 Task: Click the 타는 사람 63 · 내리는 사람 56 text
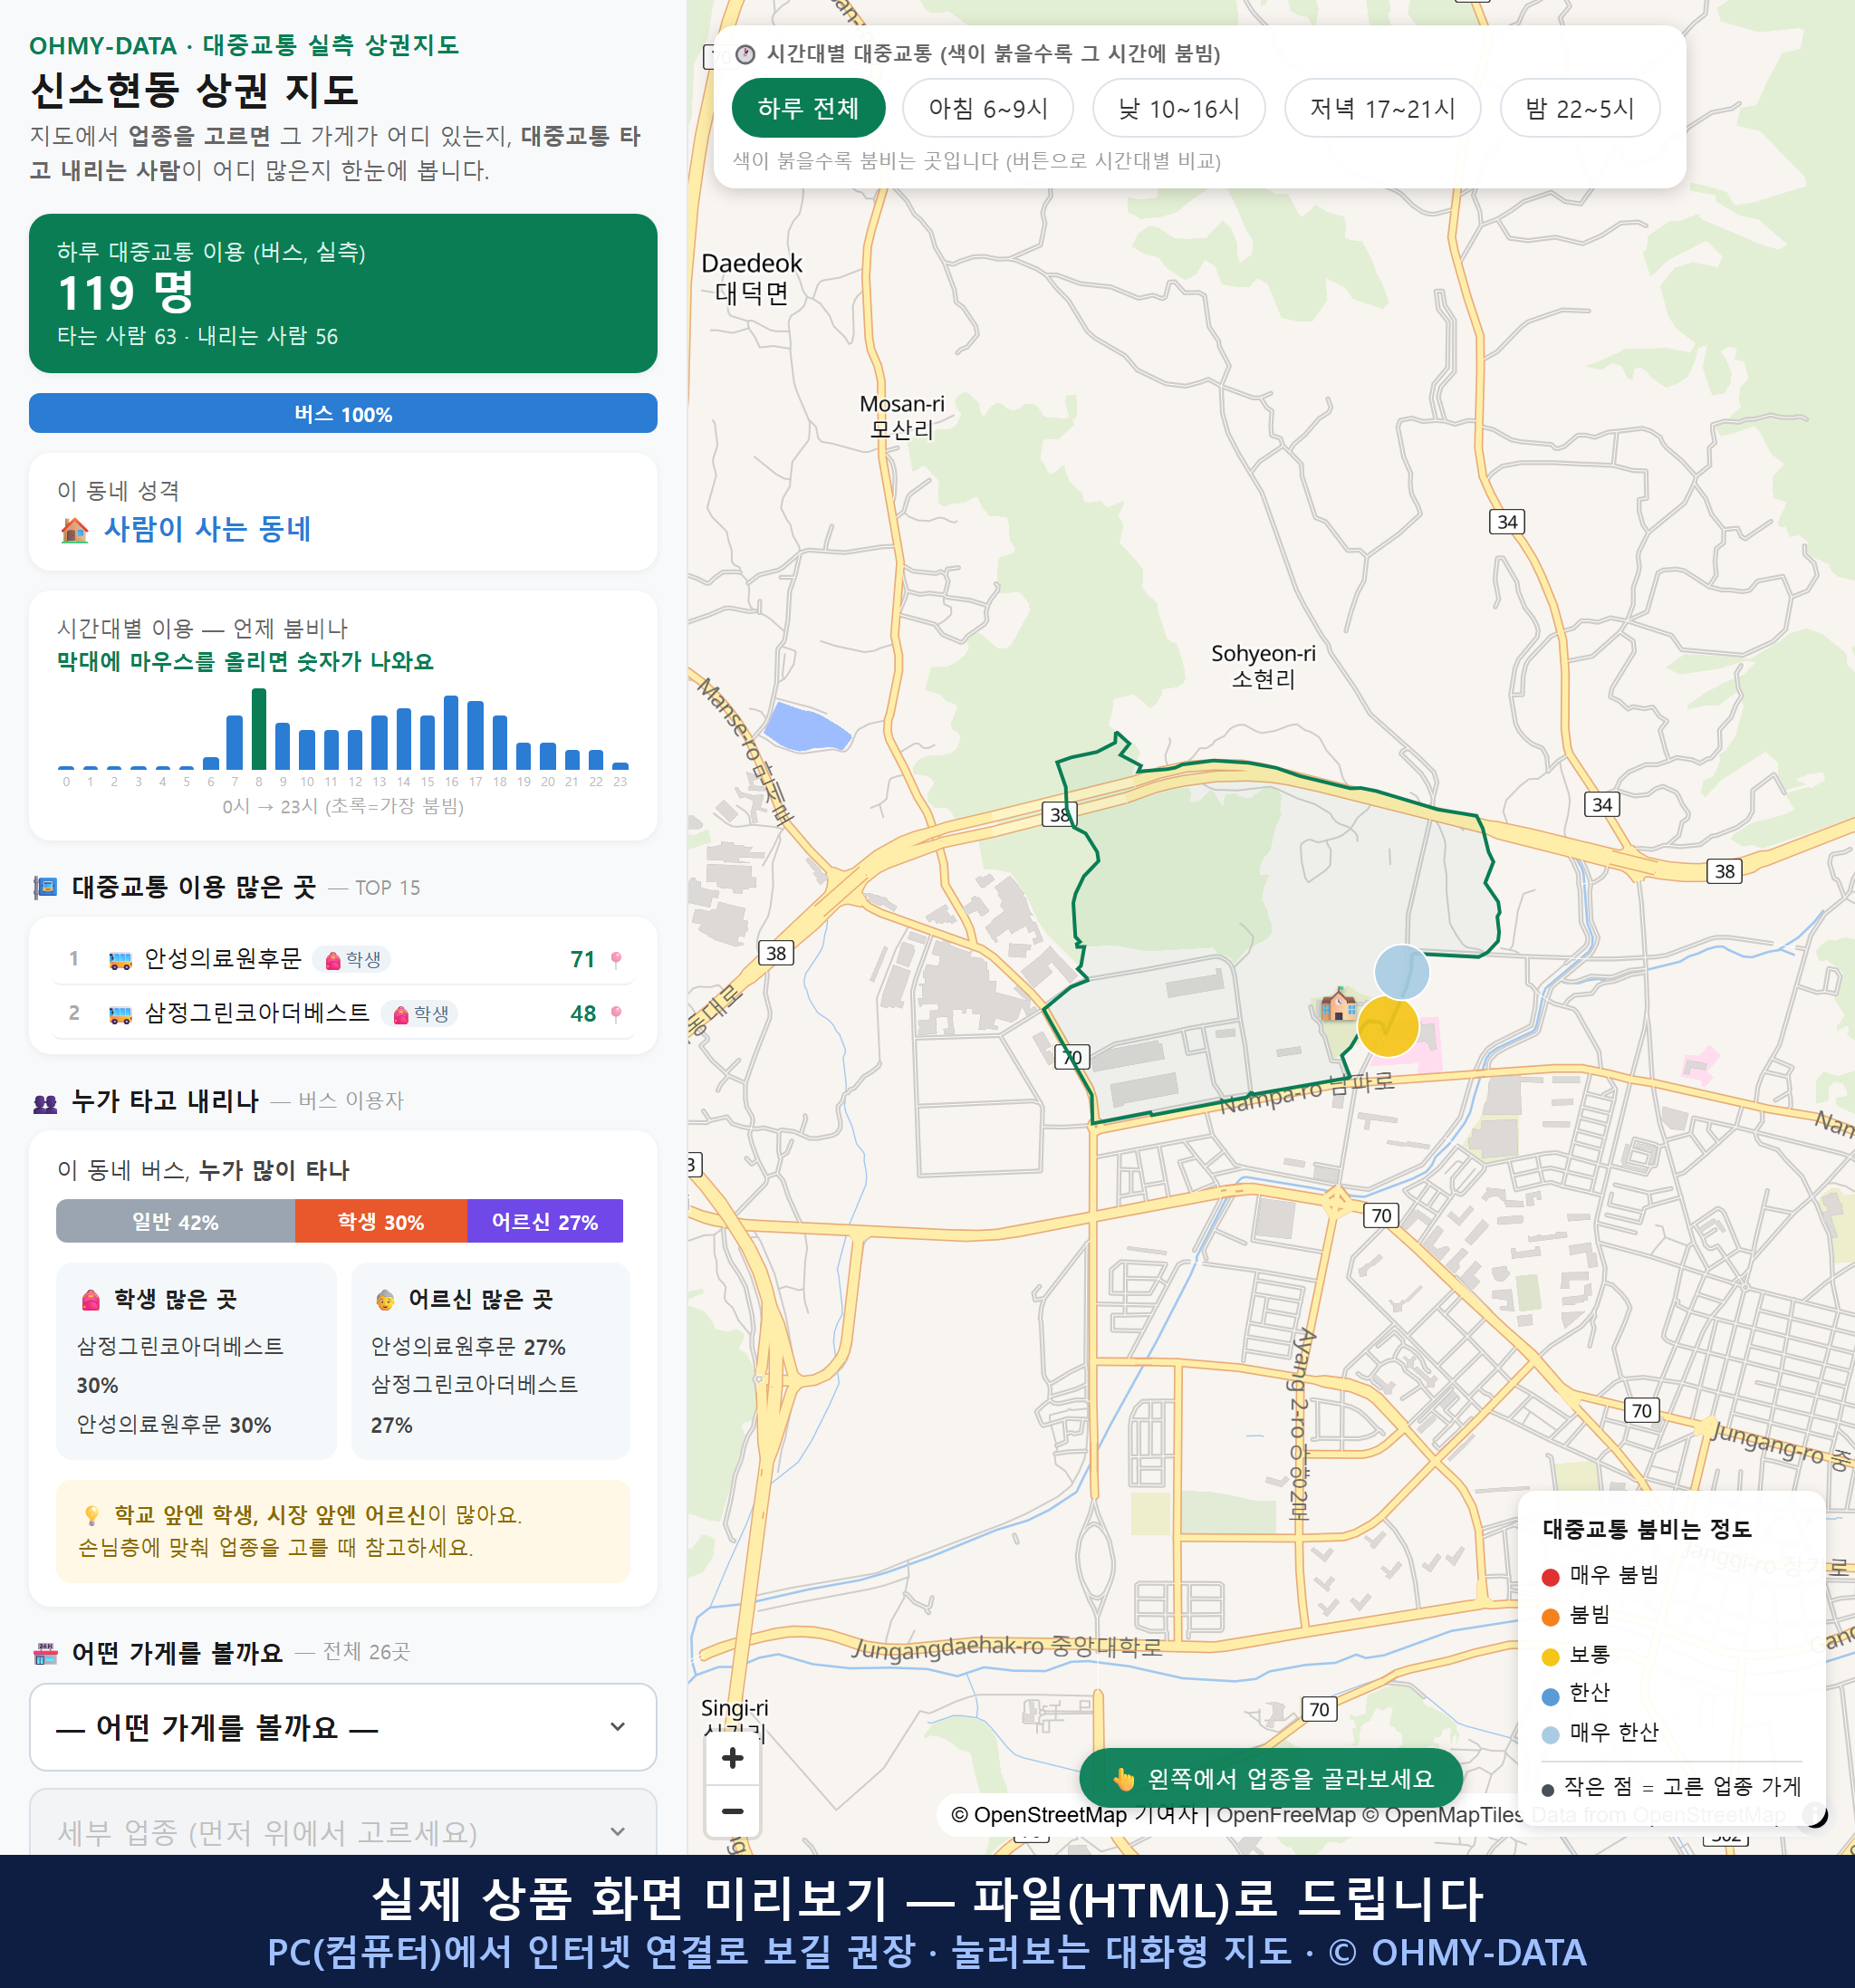[198, 337]
